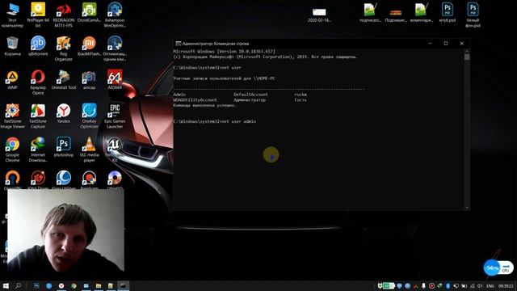Image resolution: width=517 pixels, height=291 pixels.
Task: Click the Internet Download Manager desktop icon
Action: coord(38,150)
